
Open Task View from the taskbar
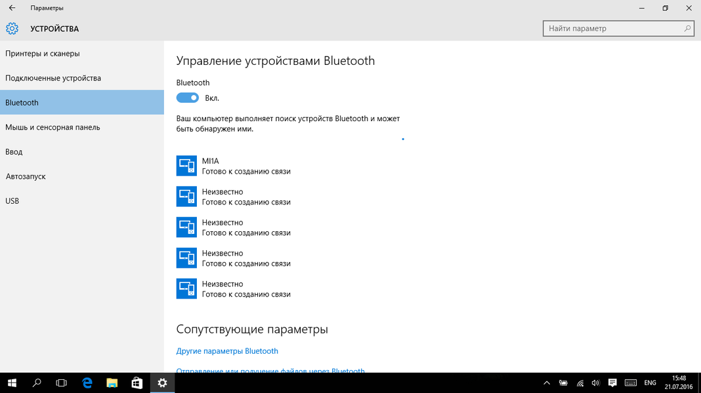point(62,383)
